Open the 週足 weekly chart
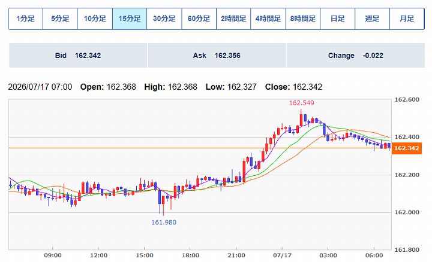This screenshot has width=432, height=262. point(372,19)
